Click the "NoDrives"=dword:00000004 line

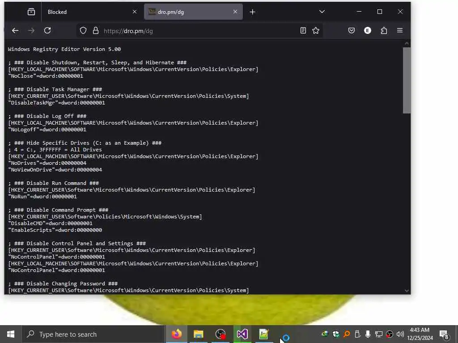[47, 163]
